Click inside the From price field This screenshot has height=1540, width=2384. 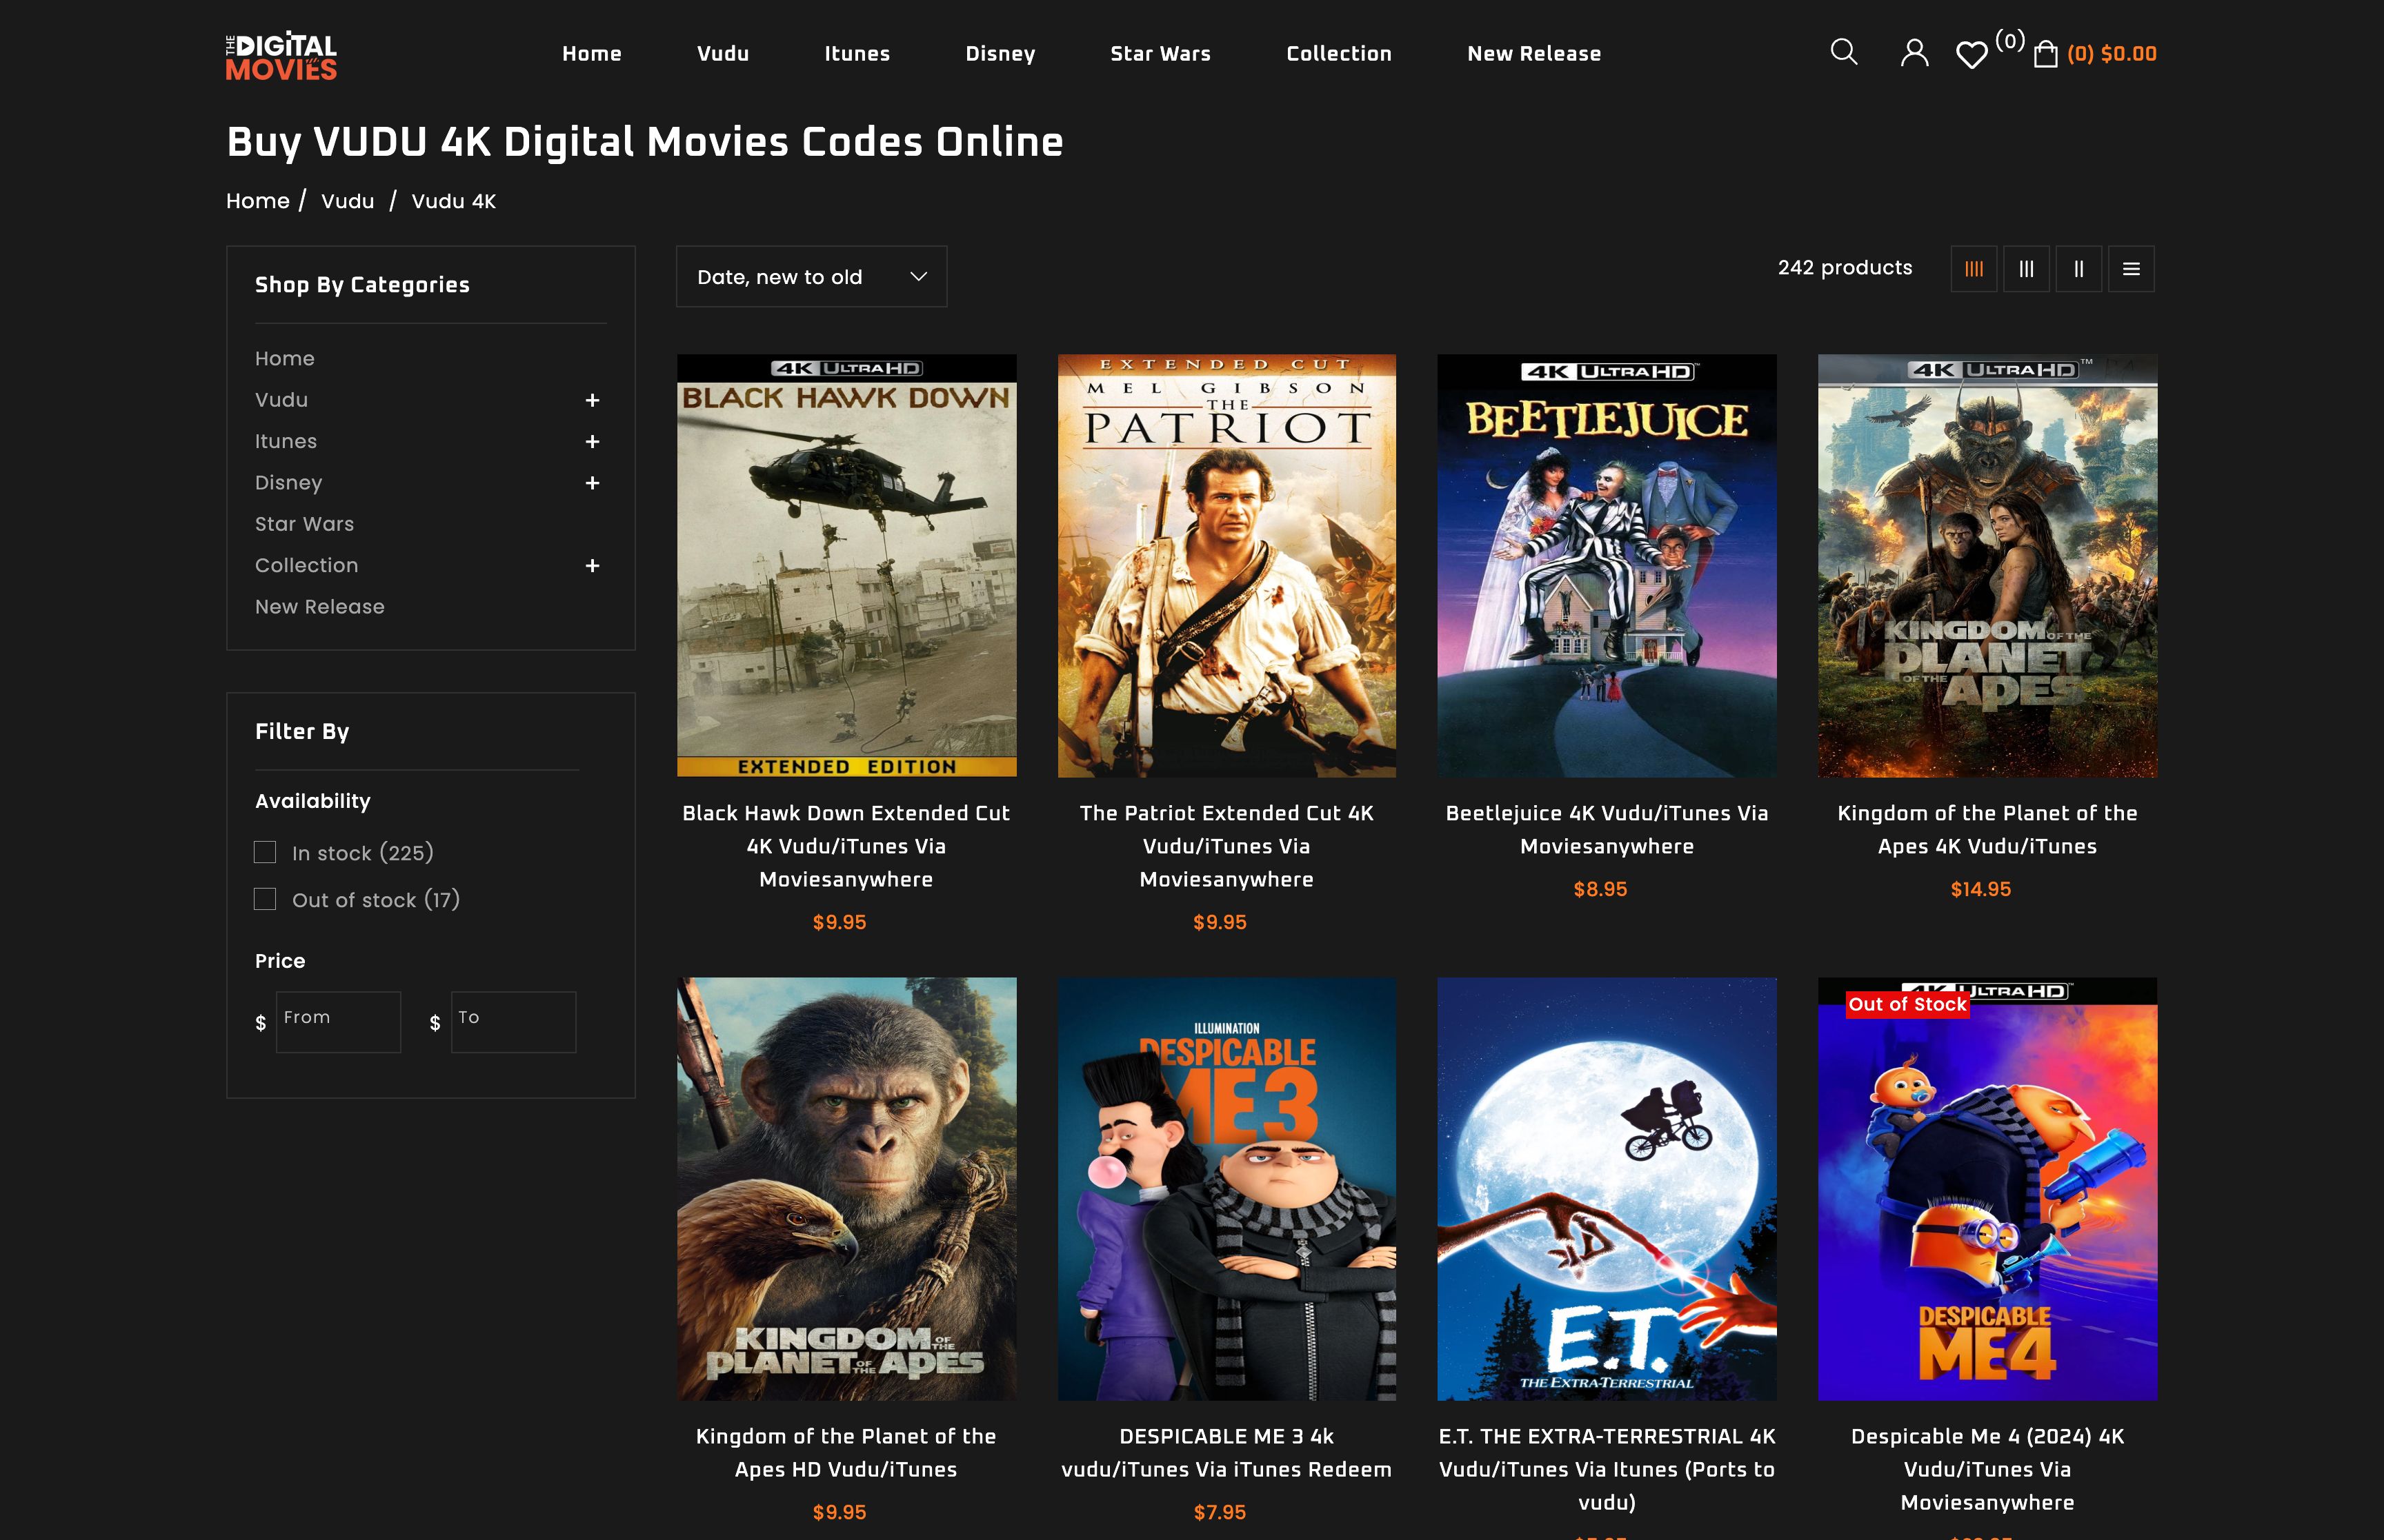[x=338, y=1021]
